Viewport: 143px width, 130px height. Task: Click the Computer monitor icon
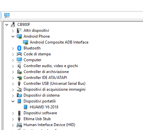(19, 60)
